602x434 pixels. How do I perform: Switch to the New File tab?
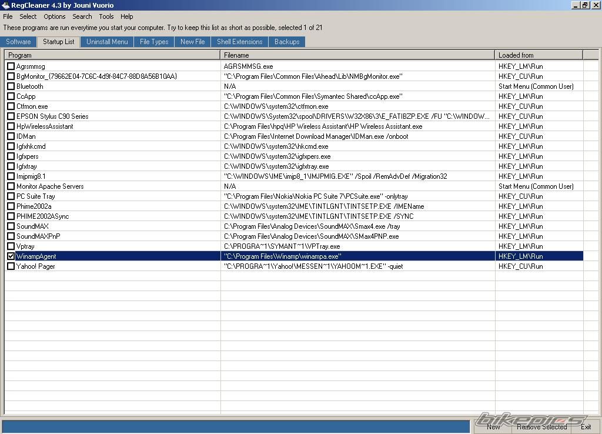click(x=193, y=42)
